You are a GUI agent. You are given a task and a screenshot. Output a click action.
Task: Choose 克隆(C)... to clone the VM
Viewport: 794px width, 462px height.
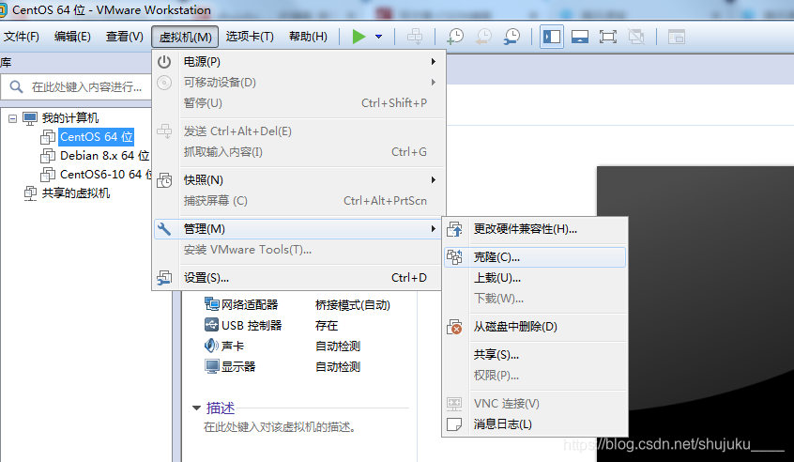(535, 257)
